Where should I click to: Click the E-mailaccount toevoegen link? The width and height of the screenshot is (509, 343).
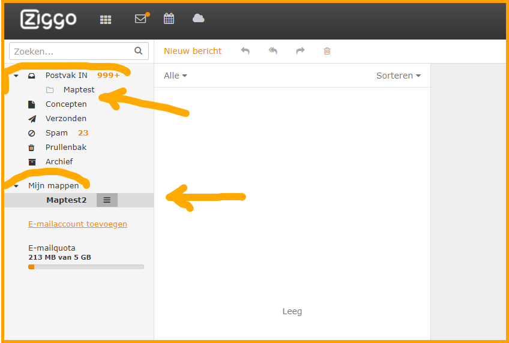pyautogui.click(x=77, y=224)
